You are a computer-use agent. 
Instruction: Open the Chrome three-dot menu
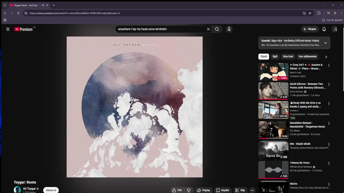coord(342,13)
